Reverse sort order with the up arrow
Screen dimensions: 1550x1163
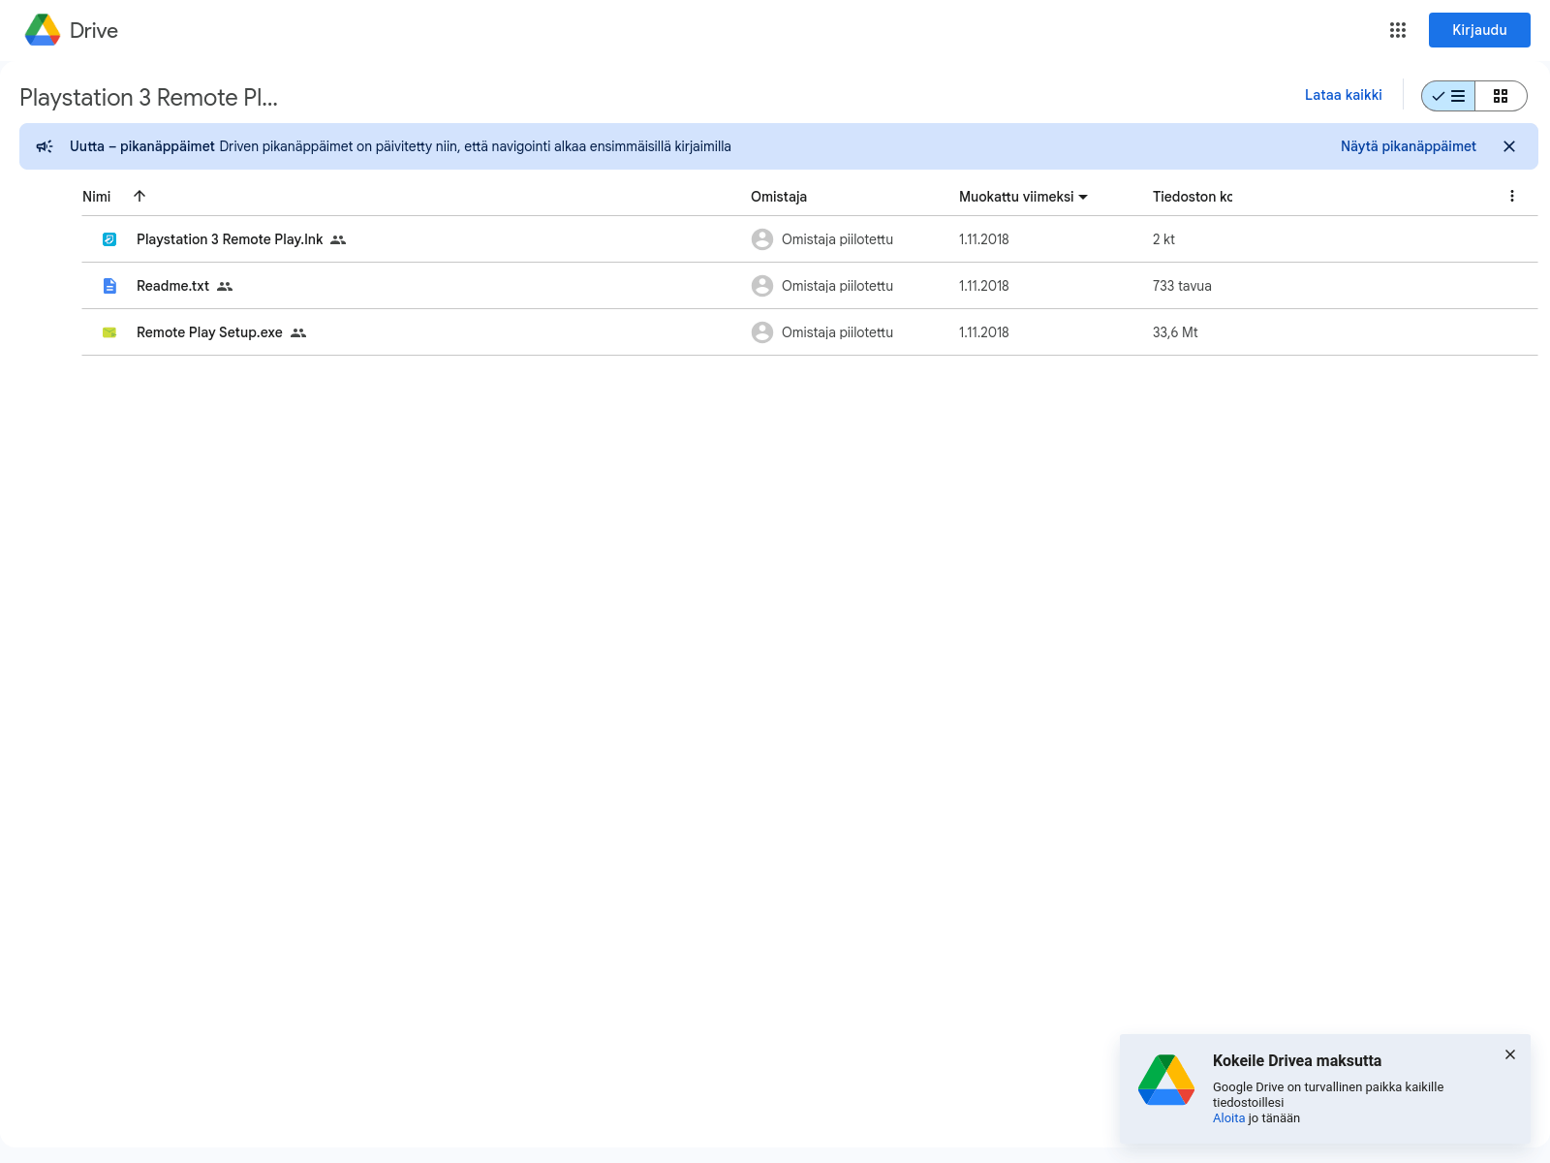(x=139, y=196)
